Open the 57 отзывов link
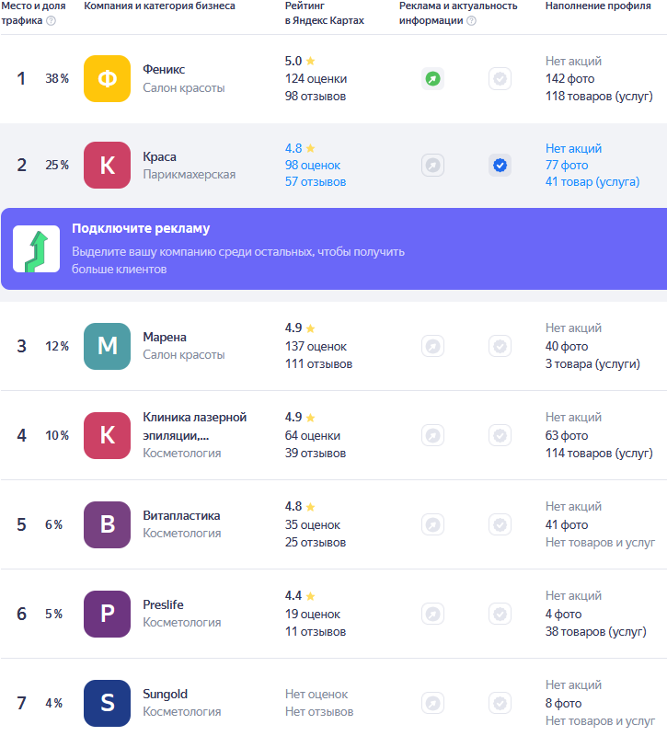 click(x=316, y=182)
